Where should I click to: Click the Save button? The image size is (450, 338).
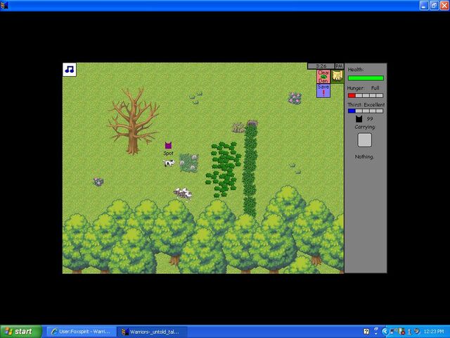323,91
